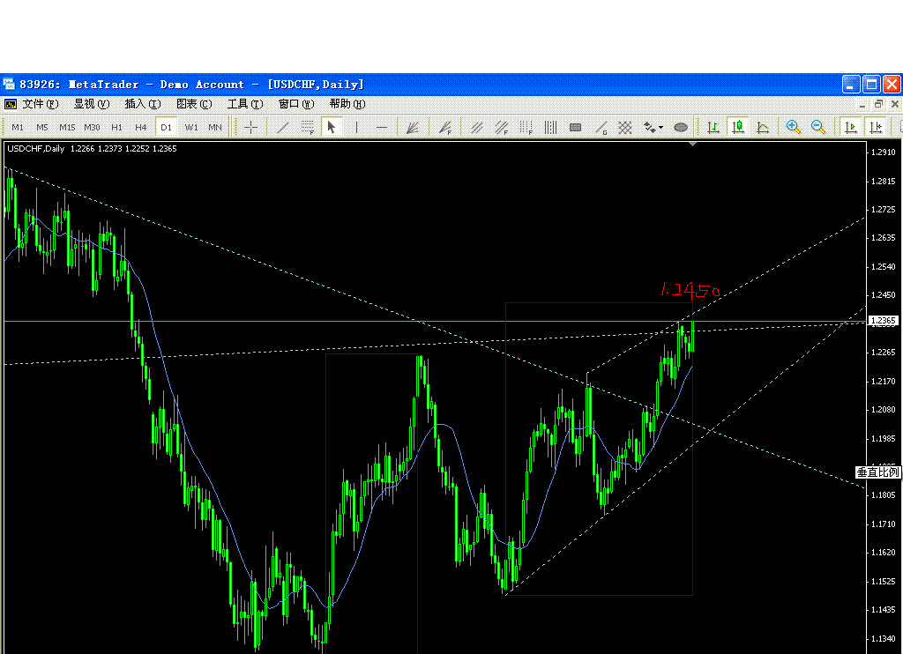903x654 pixels.
Task: Select the ellipse drawing tool
Action: coord(681,127)
